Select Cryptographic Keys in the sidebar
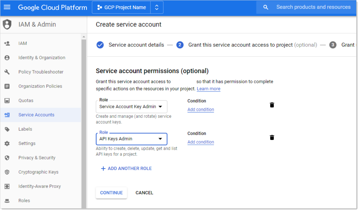This screenshot has height=211, width=359. (38, 172)
